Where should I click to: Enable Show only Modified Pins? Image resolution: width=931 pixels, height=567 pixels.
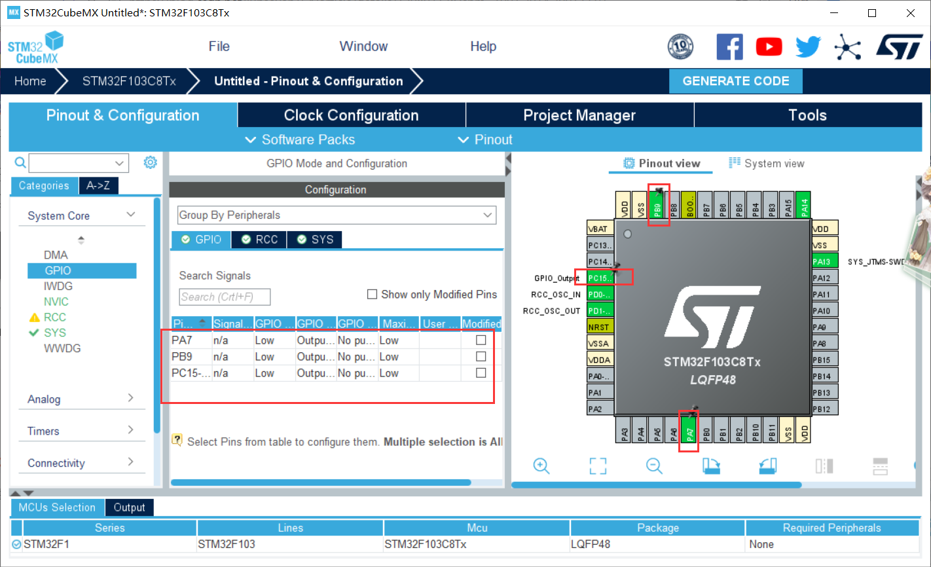click(372, 294)
